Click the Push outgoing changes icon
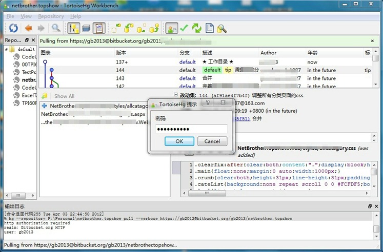Viewport: 383px width, 252px height. (x=154, y=28)
